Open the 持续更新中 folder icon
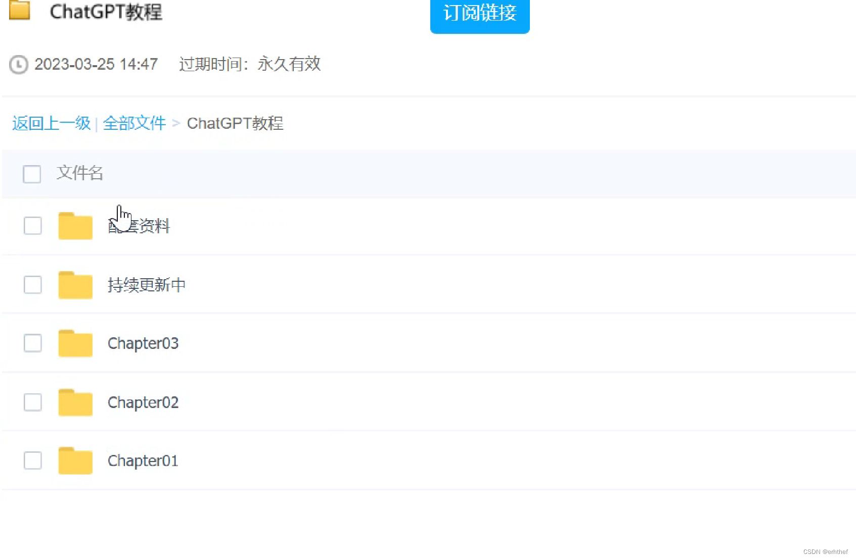Viewport: 856px width, 559px height. tap(74, 284)
